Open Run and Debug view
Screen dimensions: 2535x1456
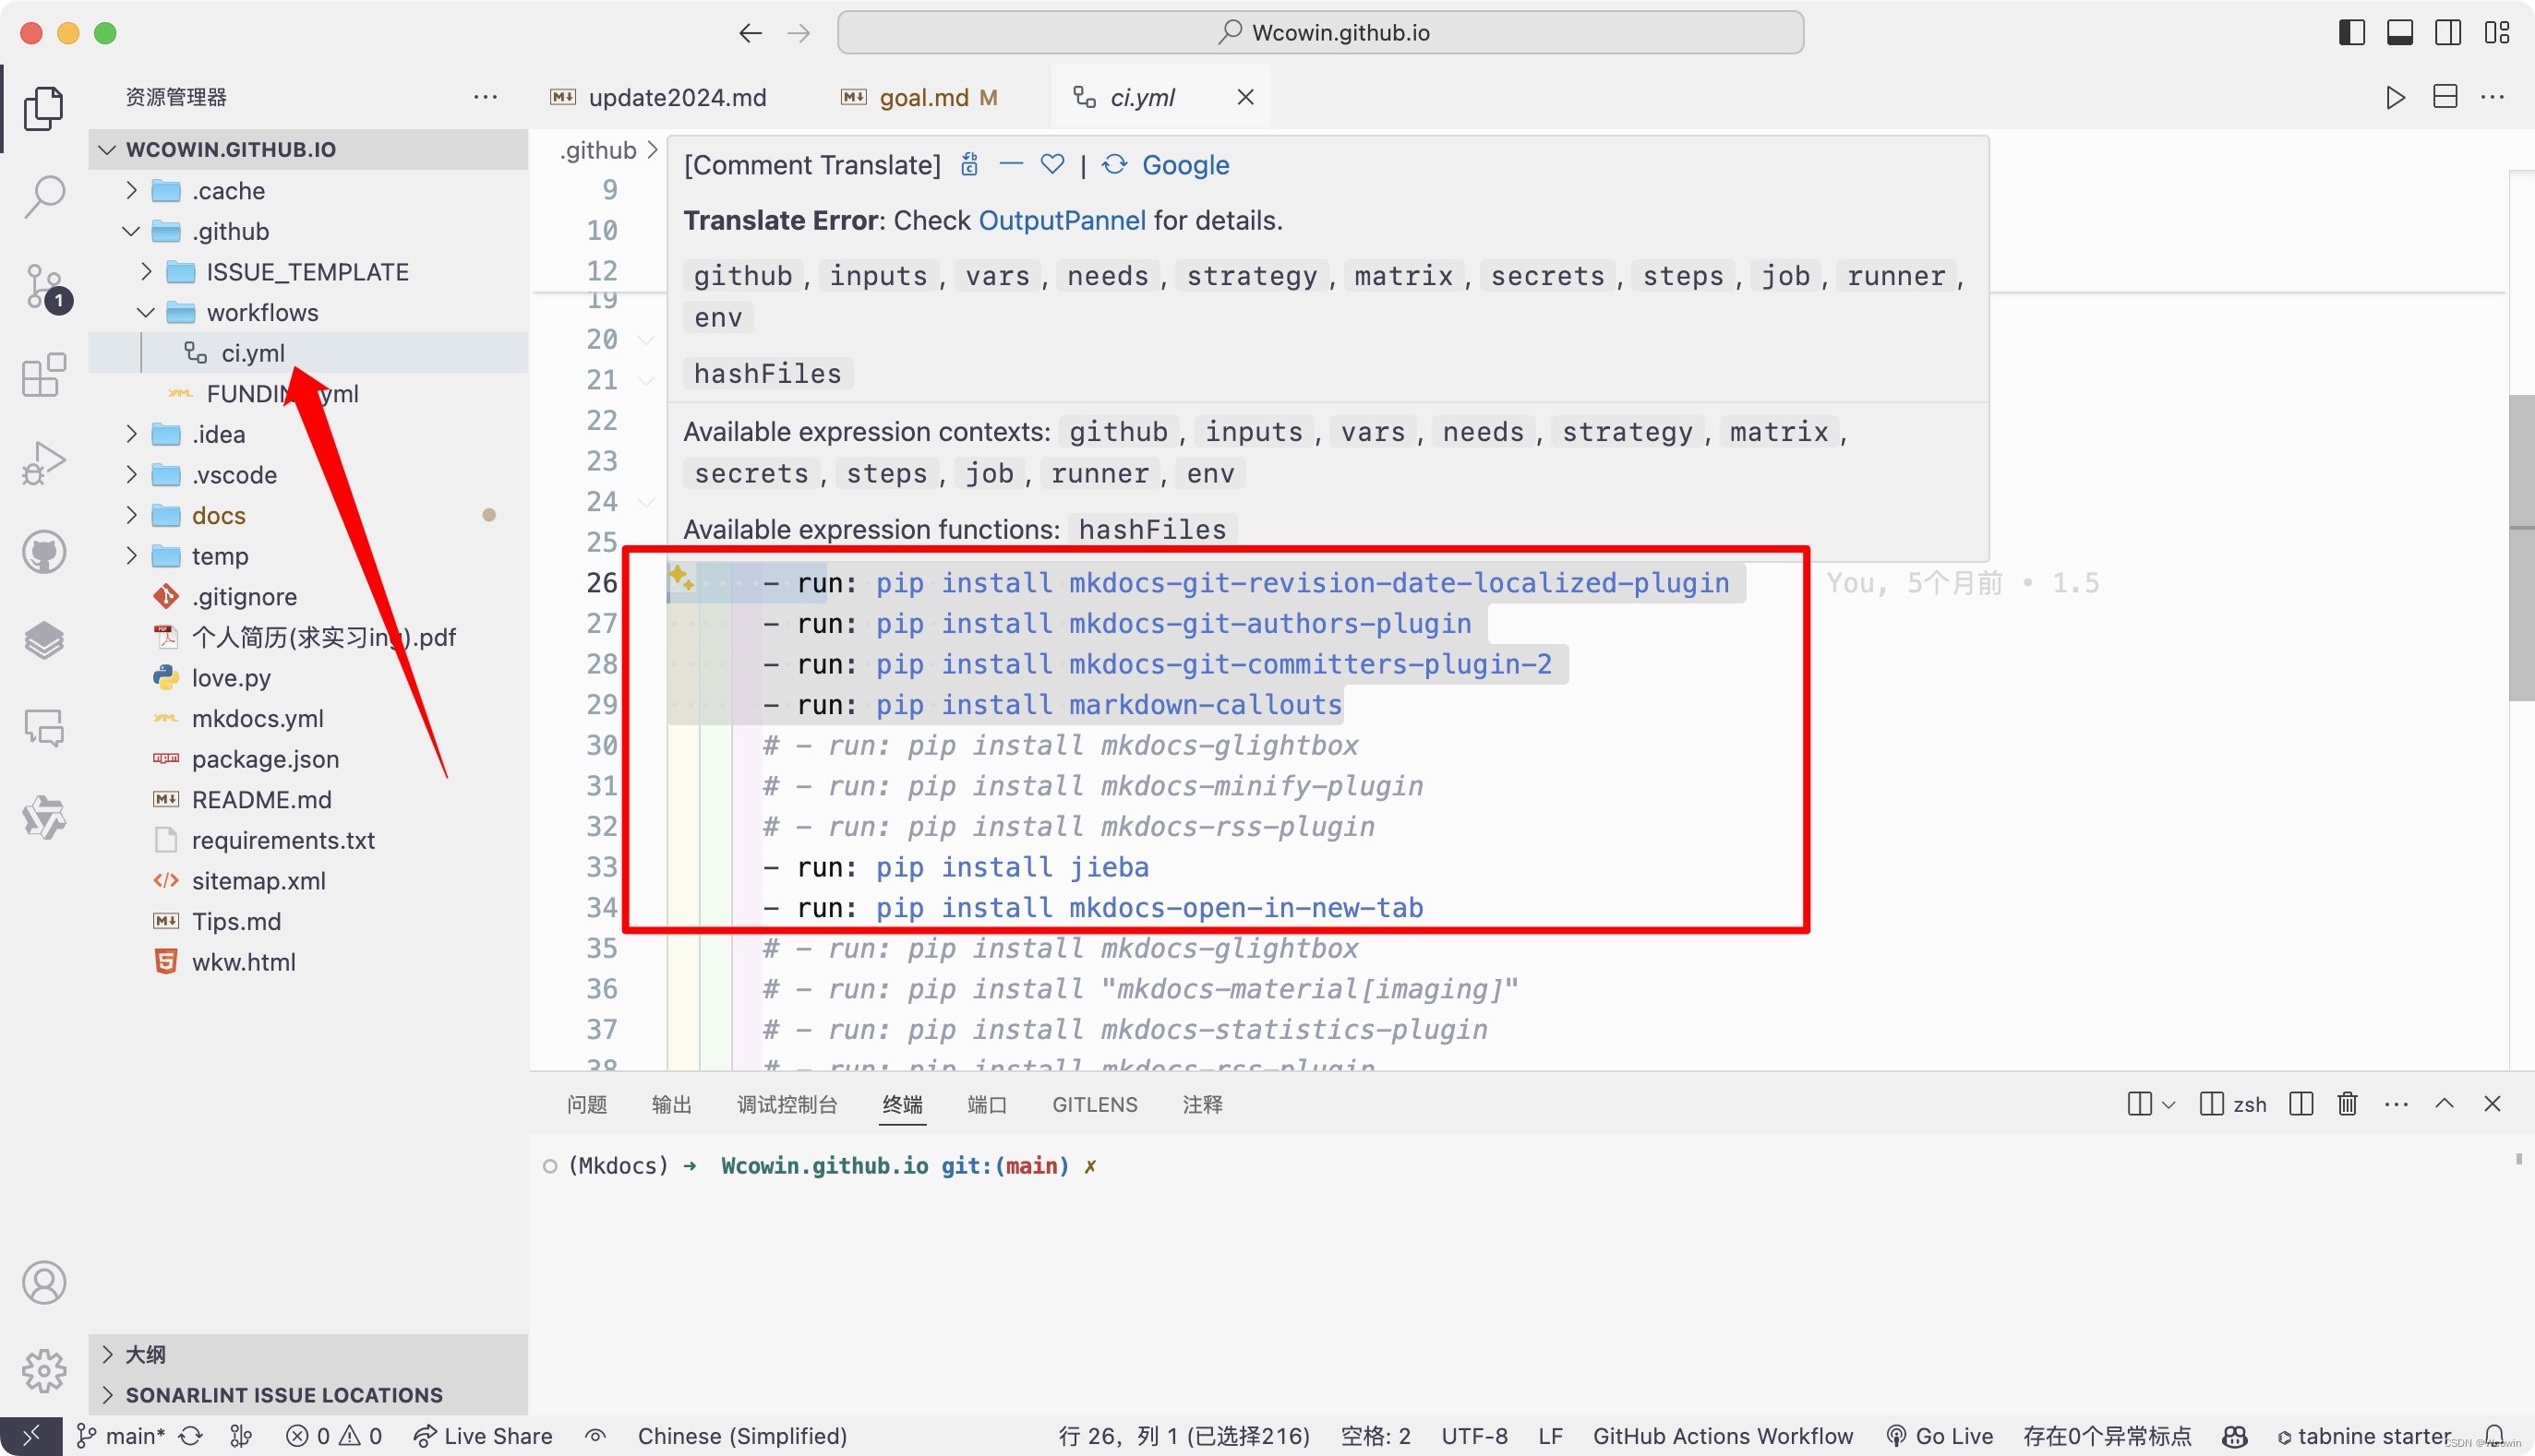[x=44, y=463]
